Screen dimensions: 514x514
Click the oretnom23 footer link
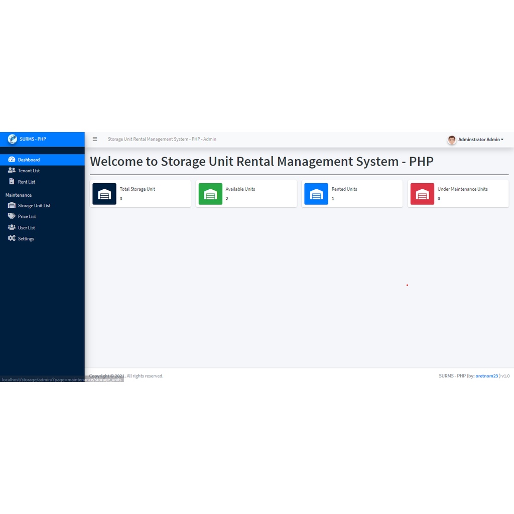487,375
